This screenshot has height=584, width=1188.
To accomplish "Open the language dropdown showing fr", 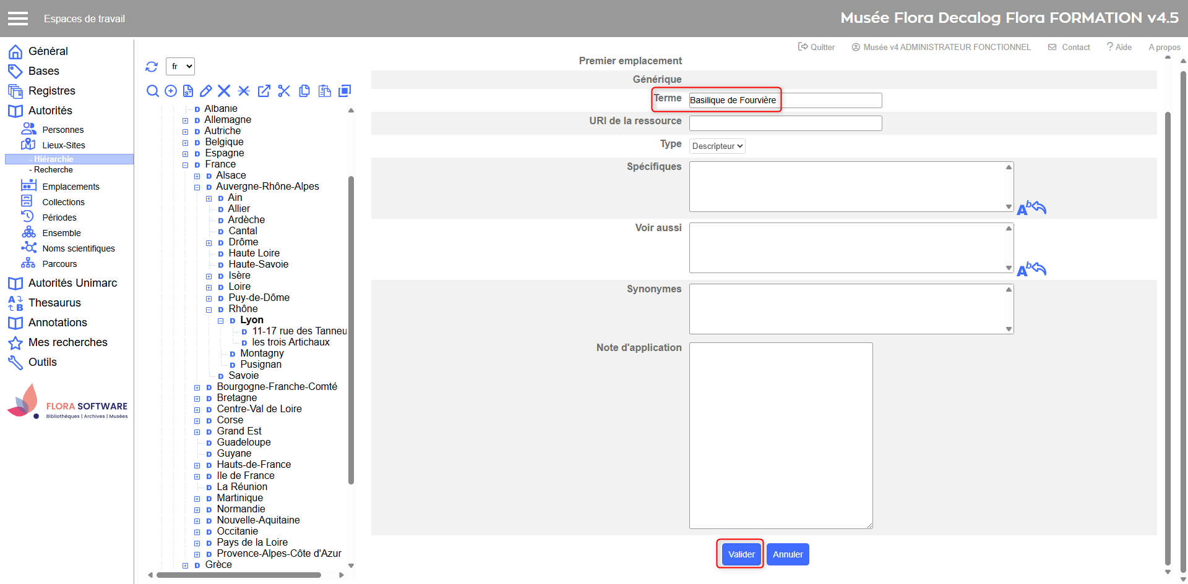I will coord(181,67).
